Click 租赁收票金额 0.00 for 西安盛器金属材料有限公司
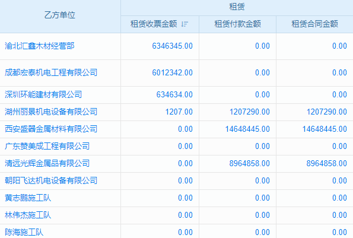This screenshot has height=238, width=353. [x=185, y=129]
